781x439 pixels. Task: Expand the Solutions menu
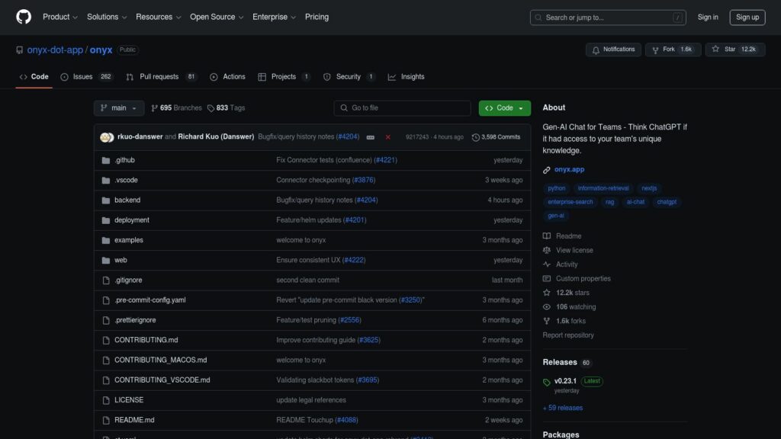pyautogui.click(x=107, y=17)
